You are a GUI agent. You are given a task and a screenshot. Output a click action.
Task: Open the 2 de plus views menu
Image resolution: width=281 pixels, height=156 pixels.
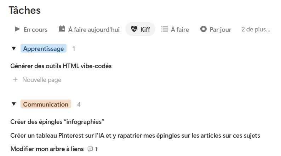[256, 29]
